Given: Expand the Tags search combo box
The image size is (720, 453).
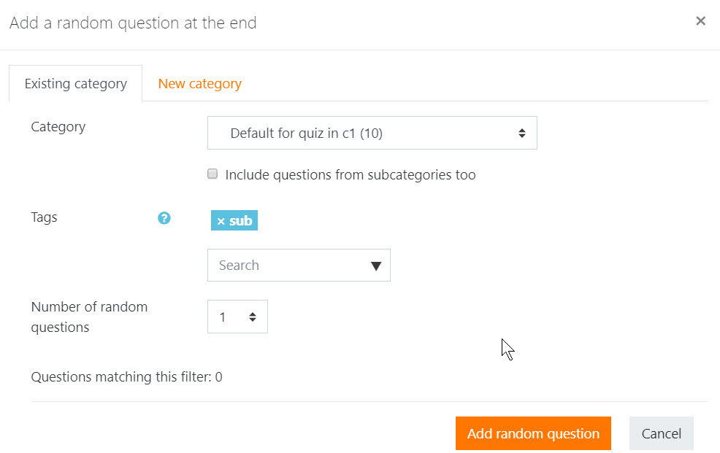Looking at the screenshot, I should (299, 266).
